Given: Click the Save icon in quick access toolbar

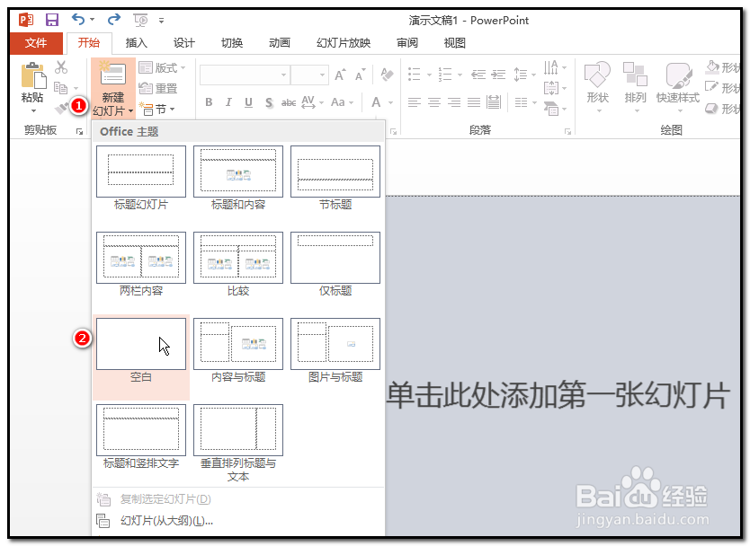Looking at the screenshot, I should pyautogui.click(x=51, y=20).
